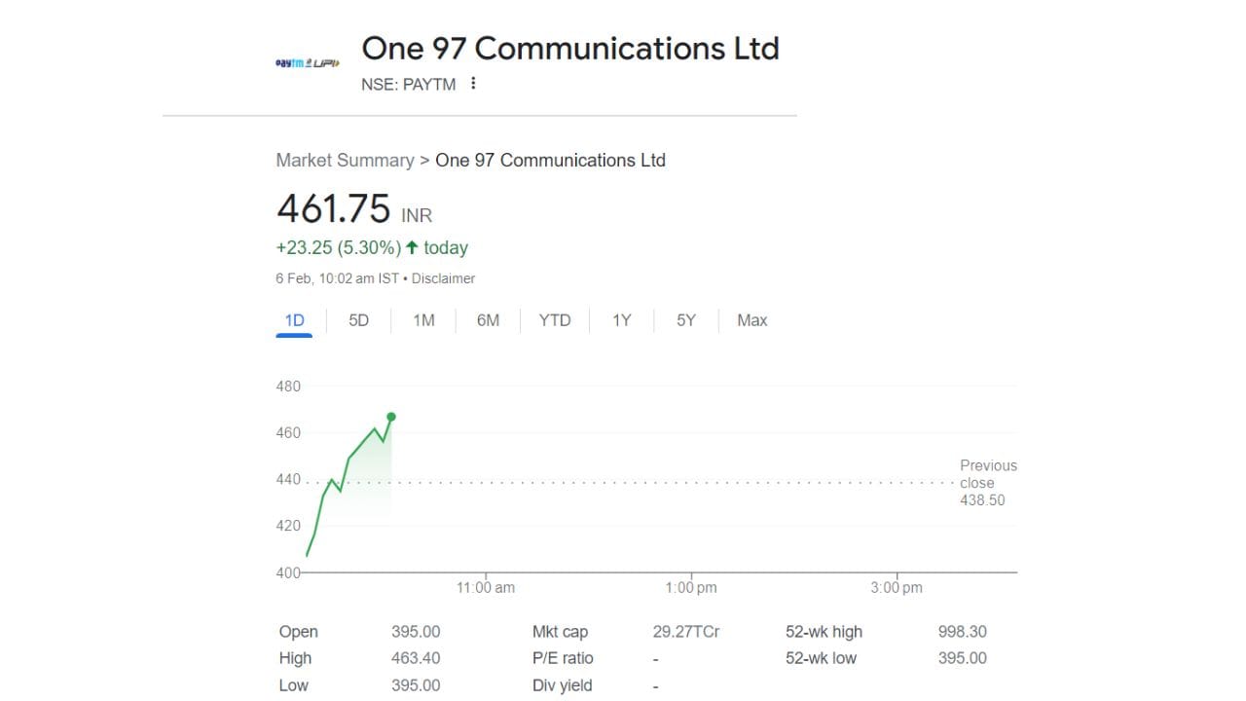The height and width of the screenshot is (701, 1246).
Task: Click the One 97 Communications Ltd breadcrumb text
Action: click(x=551, y=160)
